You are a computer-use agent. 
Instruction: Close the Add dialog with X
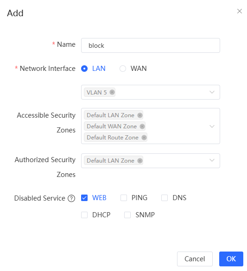240,11
